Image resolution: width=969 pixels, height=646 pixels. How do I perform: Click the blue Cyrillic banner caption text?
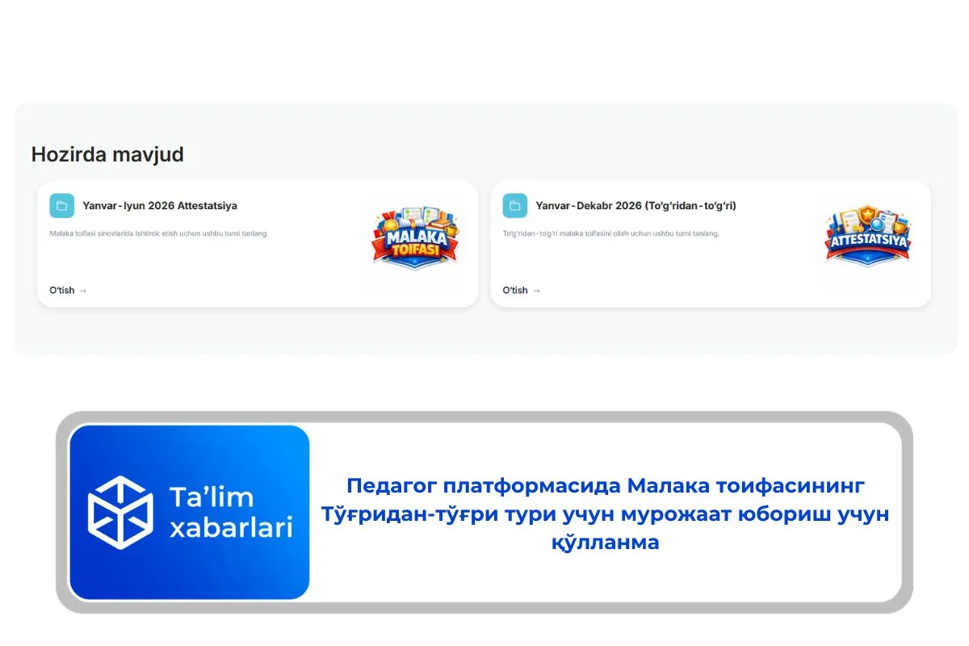point(605,514)
